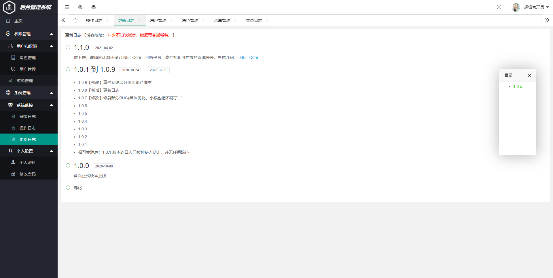Screen dimensions: 553x278
Task: Collapse the sidebar via the fold menu icon
Action: (x=67, y=7)
